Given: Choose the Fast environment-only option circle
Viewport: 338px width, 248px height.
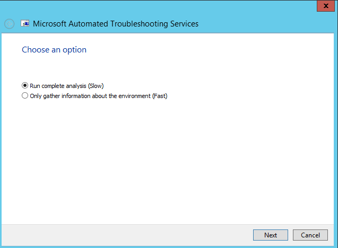Looking at the screenshot, I should pyautogui.click(x=25, y=95).
